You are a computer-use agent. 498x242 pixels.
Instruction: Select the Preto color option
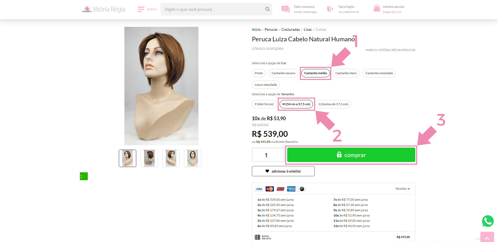[x=258, y=73]
